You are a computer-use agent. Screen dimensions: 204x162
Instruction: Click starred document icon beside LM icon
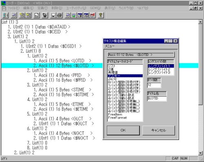[22, 16]
